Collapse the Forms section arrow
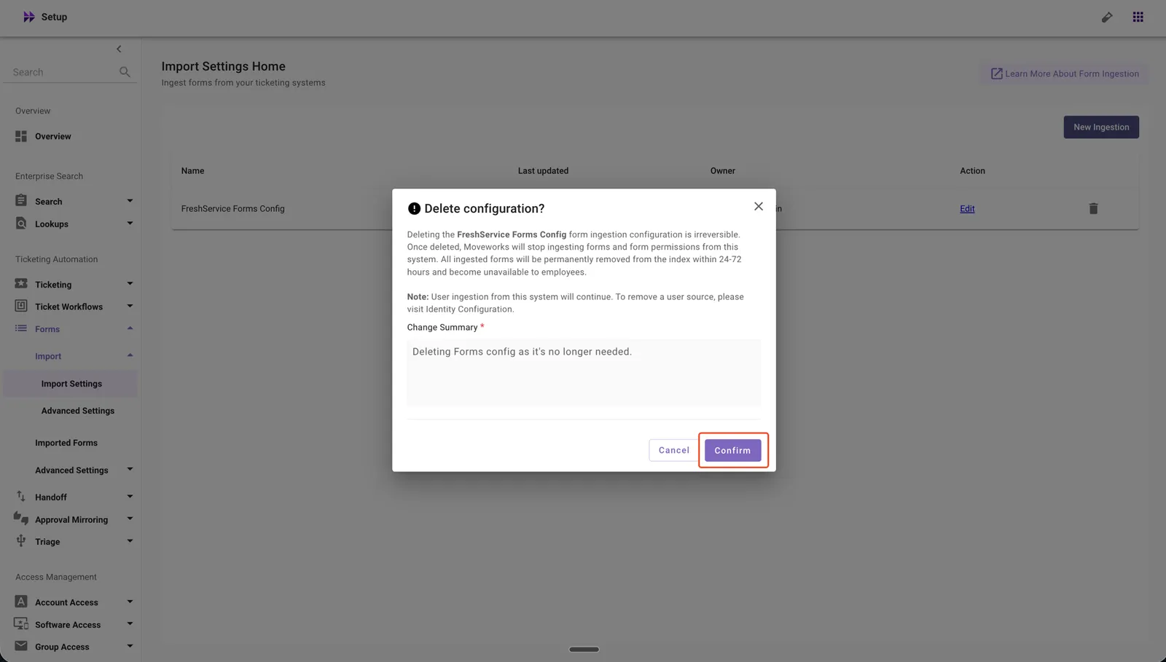The width and height of the screenshot is (1166, 662). pos(130,328)
